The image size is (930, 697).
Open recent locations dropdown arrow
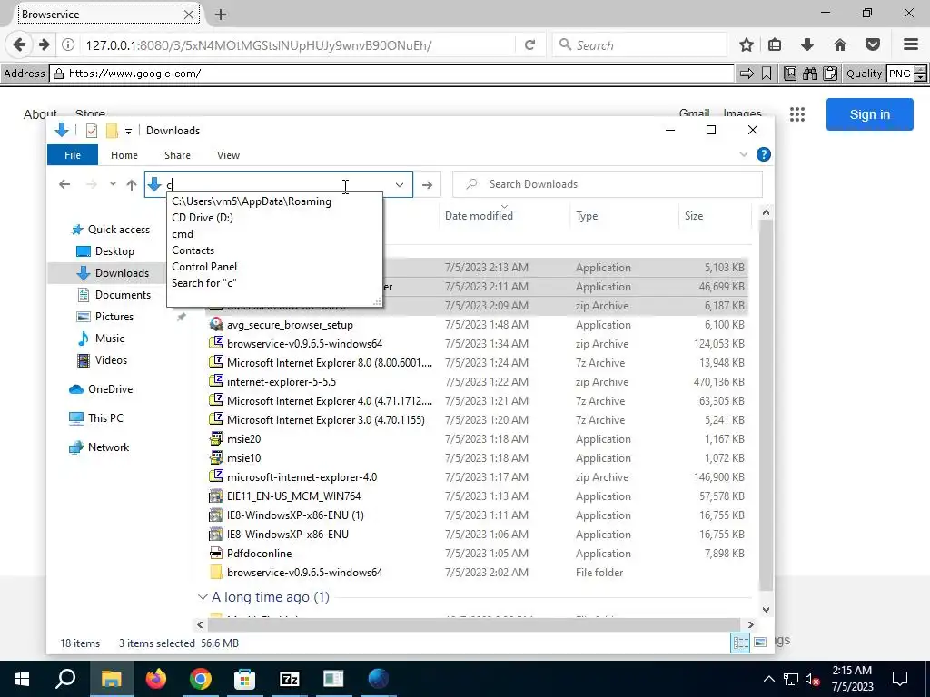tap(113, 184)
